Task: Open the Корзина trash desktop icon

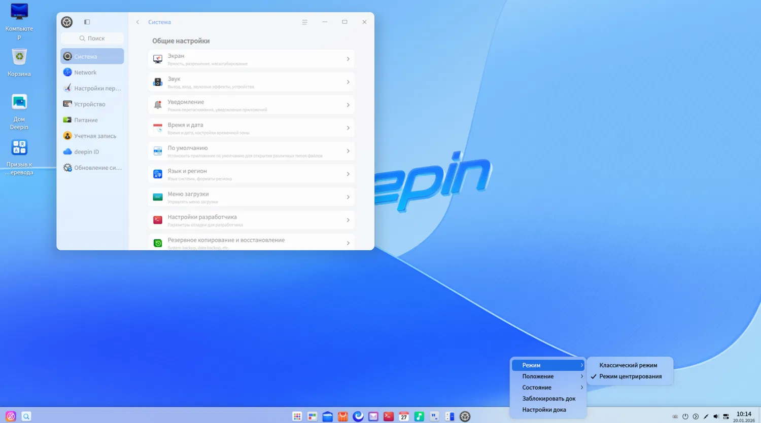Action: coord(19,62)
